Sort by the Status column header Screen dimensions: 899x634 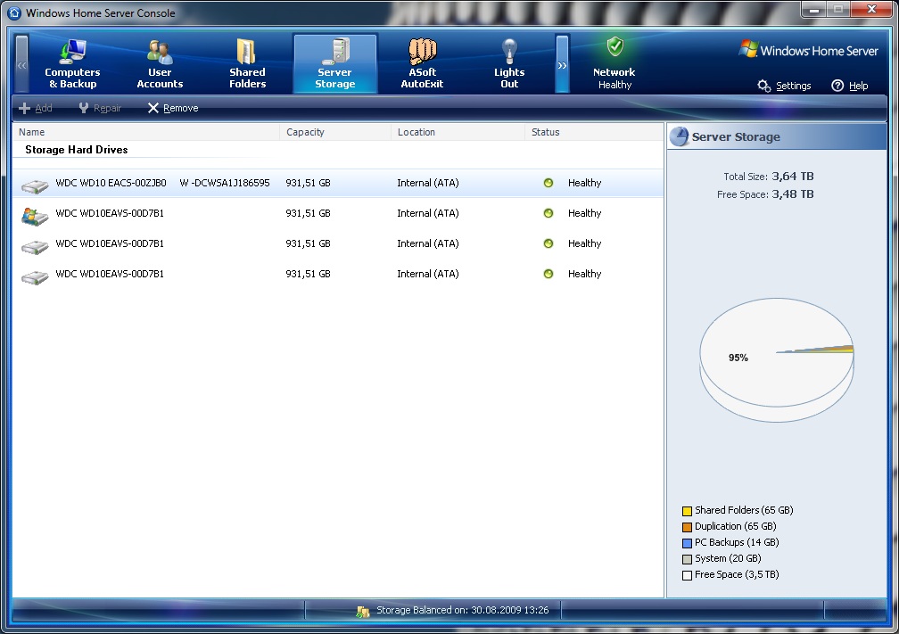(x=593, y=132)
